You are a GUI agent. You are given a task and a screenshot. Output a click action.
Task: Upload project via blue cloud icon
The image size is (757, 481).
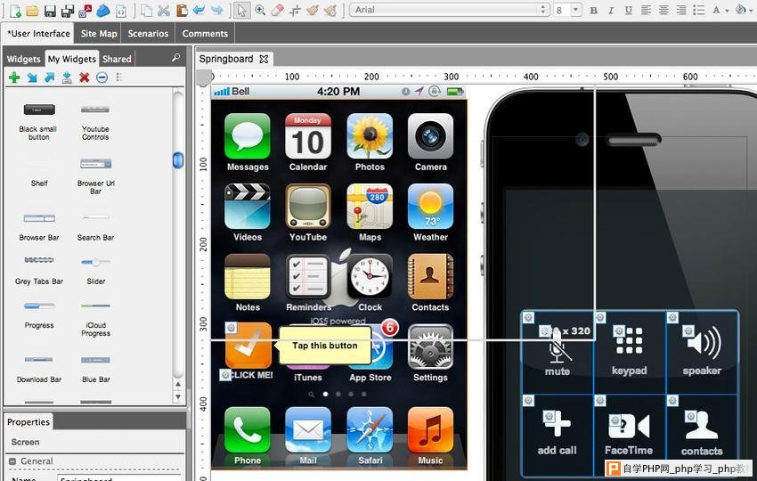(x=102, y=11)
